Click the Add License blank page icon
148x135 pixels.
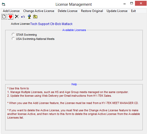[4, 17]
